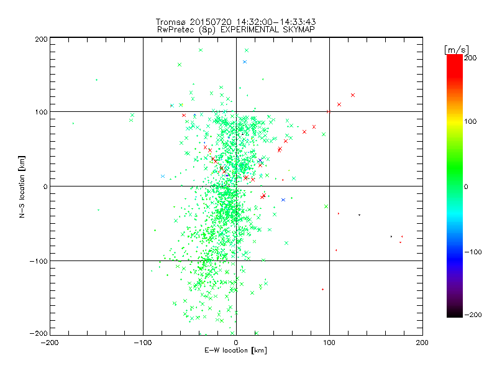Viewport: 497px width, 373px height.
Task: Click the -200 tick label on N-S axis
Action: click(39, 333)
